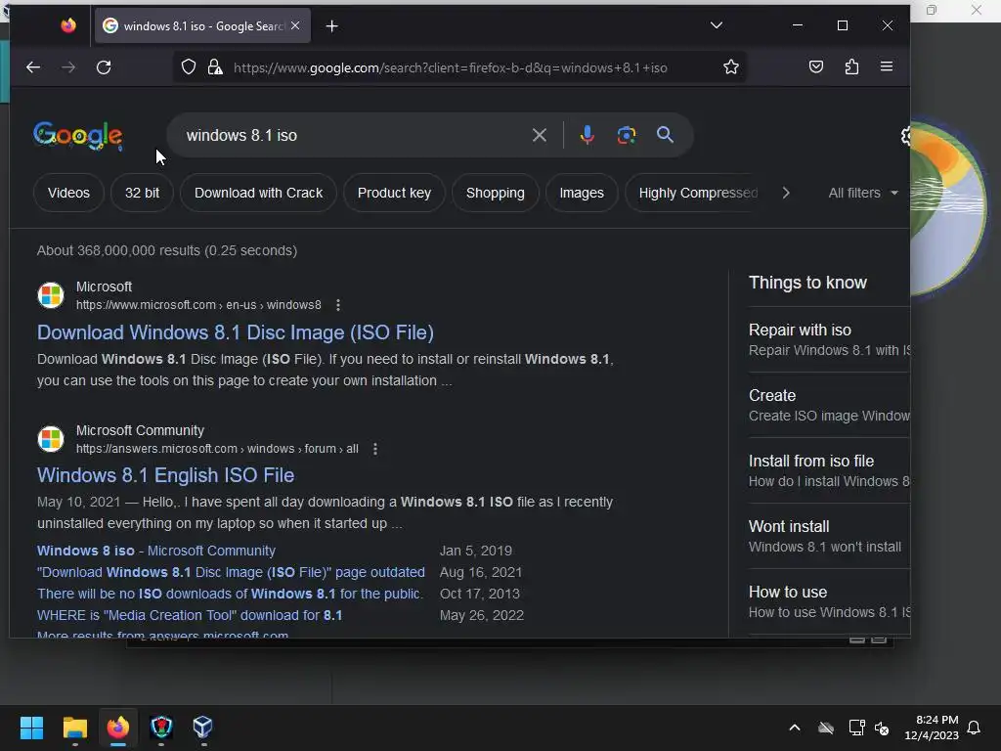Expand the How to use topic

pos(829,601)
